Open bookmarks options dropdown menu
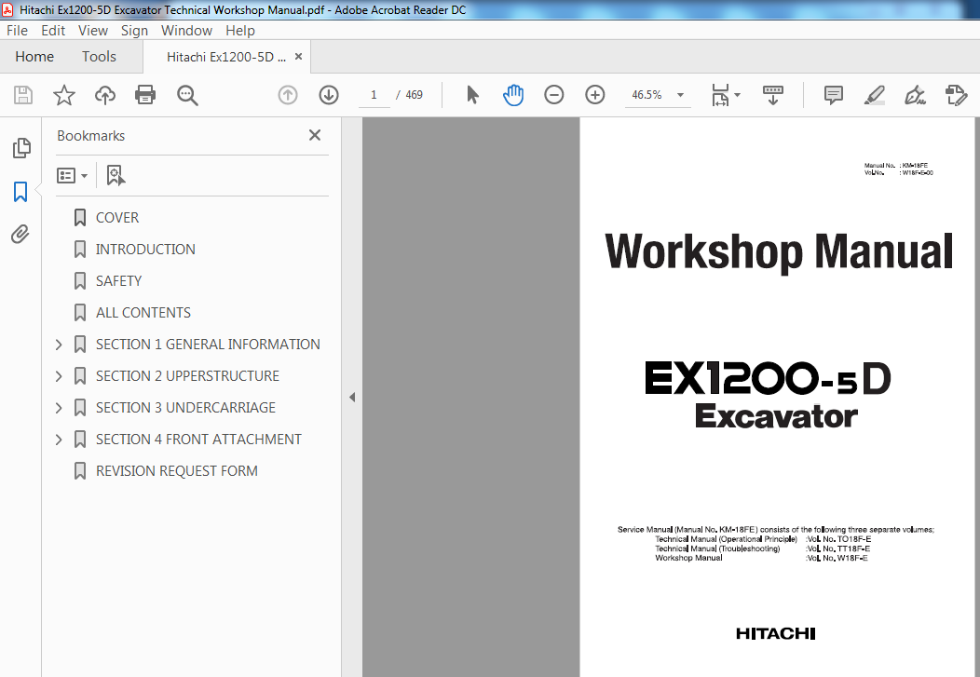The height and width of the screenshot is (677, 980). coord(72,175)
